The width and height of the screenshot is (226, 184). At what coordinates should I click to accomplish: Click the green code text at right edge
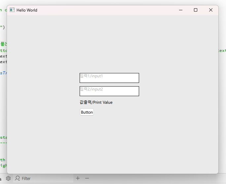[x=222, y=51]
